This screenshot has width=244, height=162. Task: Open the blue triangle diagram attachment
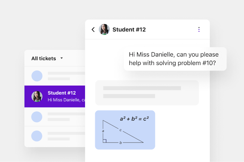point(125,130)
